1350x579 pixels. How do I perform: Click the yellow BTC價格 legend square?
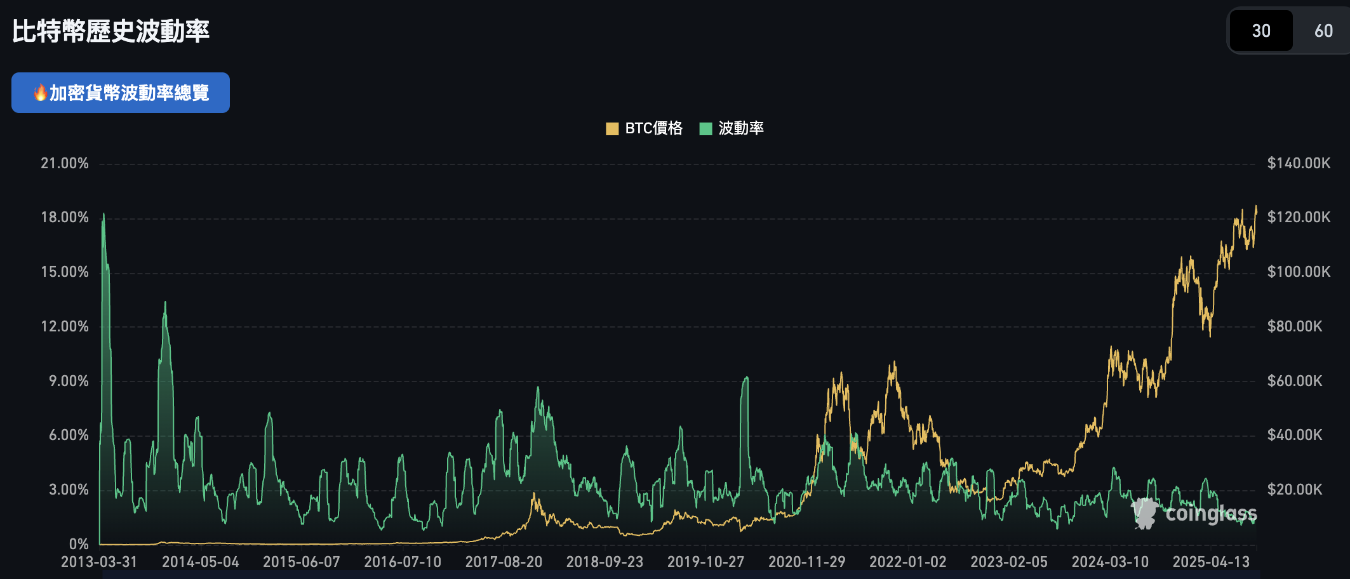point(613,128)
